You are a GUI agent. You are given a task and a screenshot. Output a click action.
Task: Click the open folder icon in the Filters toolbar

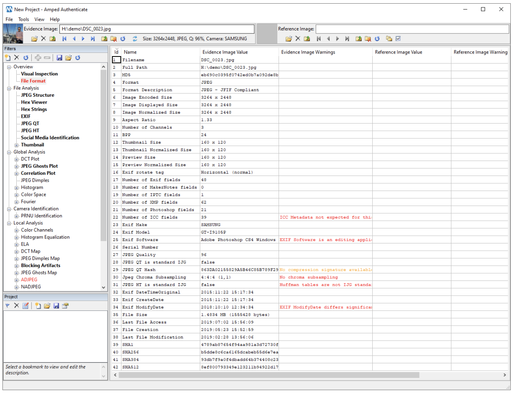68,58
